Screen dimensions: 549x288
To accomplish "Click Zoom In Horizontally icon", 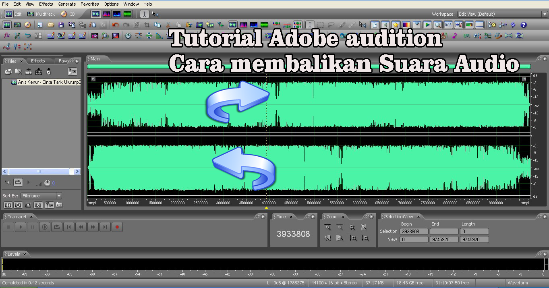I will (328, 228).
